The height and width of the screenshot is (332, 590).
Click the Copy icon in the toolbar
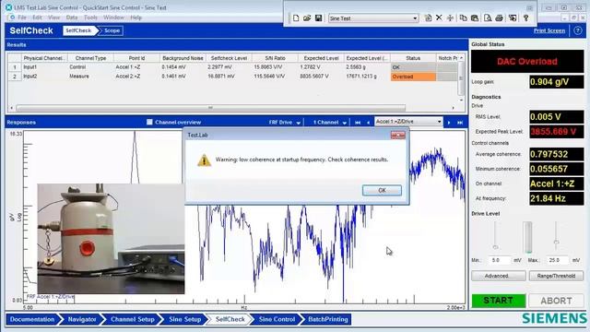[463, 18]
